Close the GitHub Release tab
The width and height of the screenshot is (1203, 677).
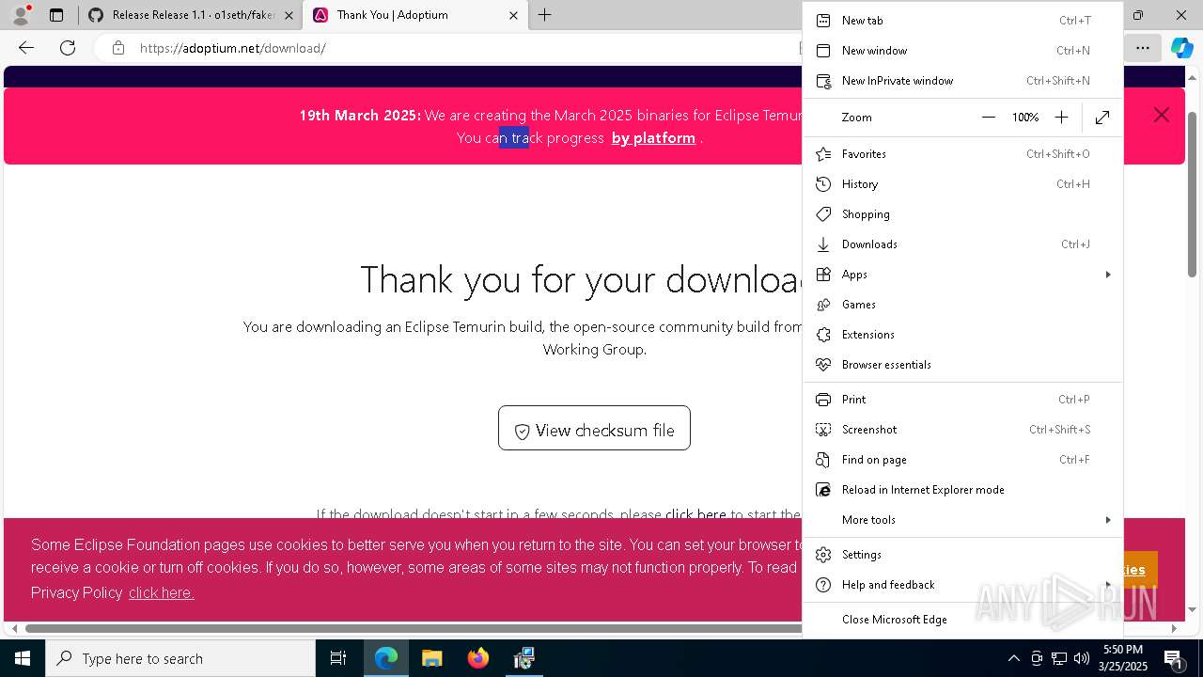click(x=289, y=15)
